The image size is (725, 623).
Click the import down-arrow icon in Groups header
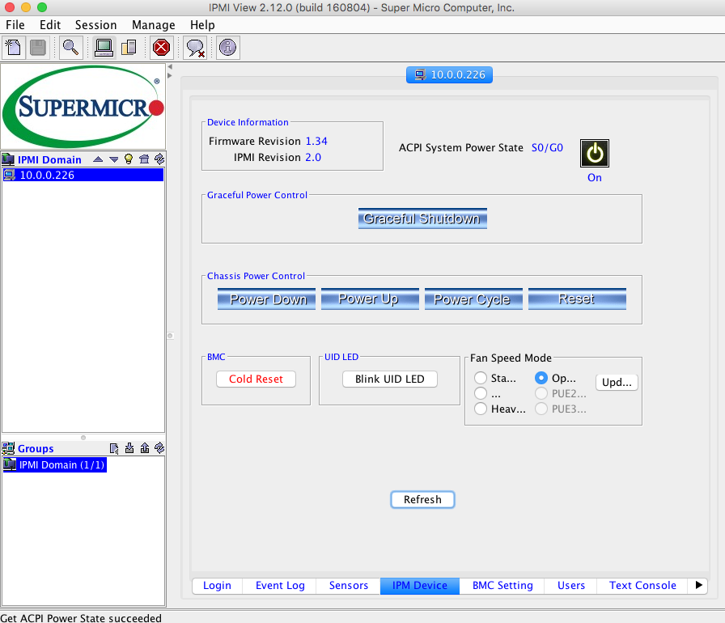coord(129,448)
